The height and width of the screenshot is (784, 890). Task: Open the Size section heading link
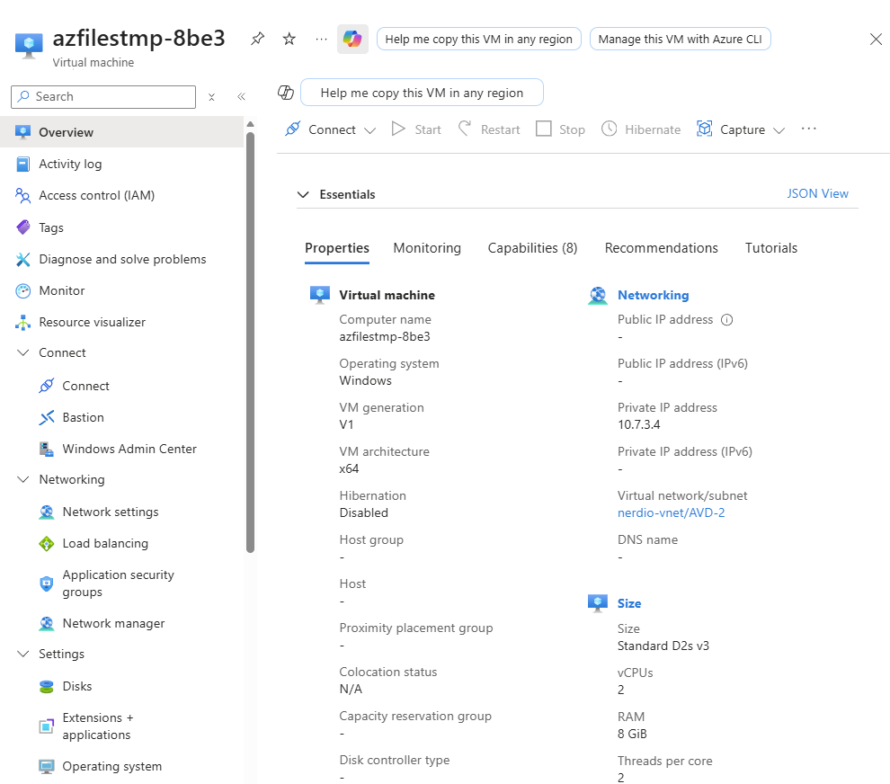coord(629,603)
